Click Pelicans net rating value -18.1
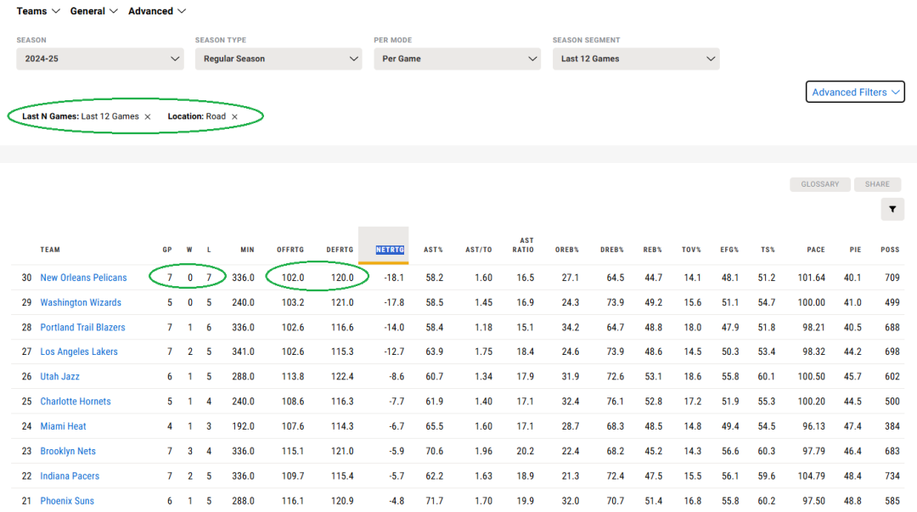 click(394, 278)
